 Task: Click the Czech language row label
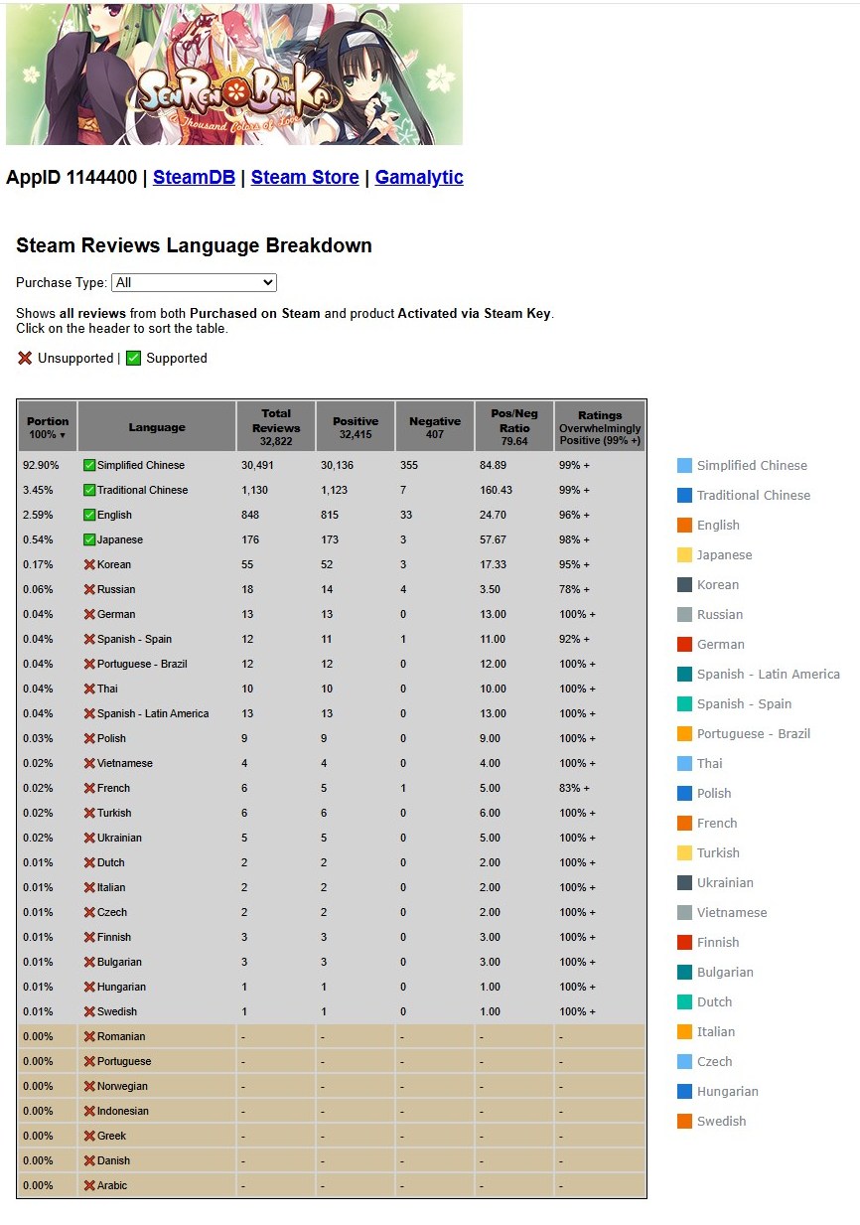112,912
